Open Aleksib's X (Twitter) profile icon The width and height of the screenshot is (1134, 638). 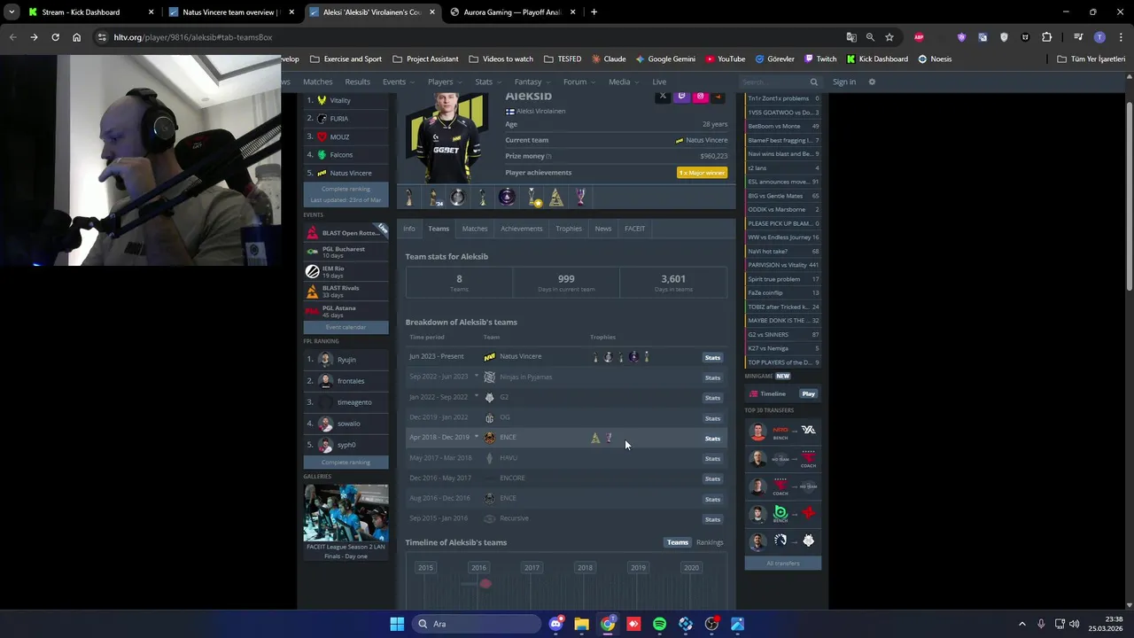(x=663, y=97)
